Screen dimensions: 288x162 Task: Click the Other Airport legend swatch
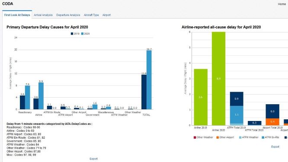click(218, 137)
